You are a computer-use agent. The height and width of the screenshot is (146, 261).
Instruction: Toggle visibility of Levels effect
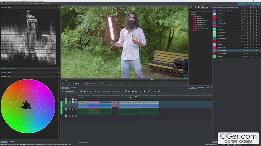[x=245, y=26]
